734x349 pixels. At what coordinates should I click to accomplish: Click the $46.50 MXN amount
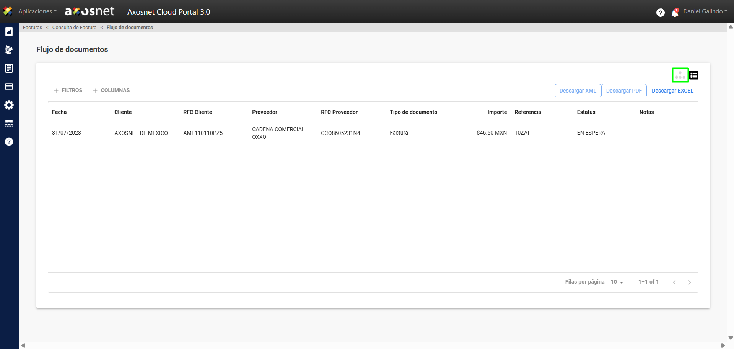(x=492, y=133)
